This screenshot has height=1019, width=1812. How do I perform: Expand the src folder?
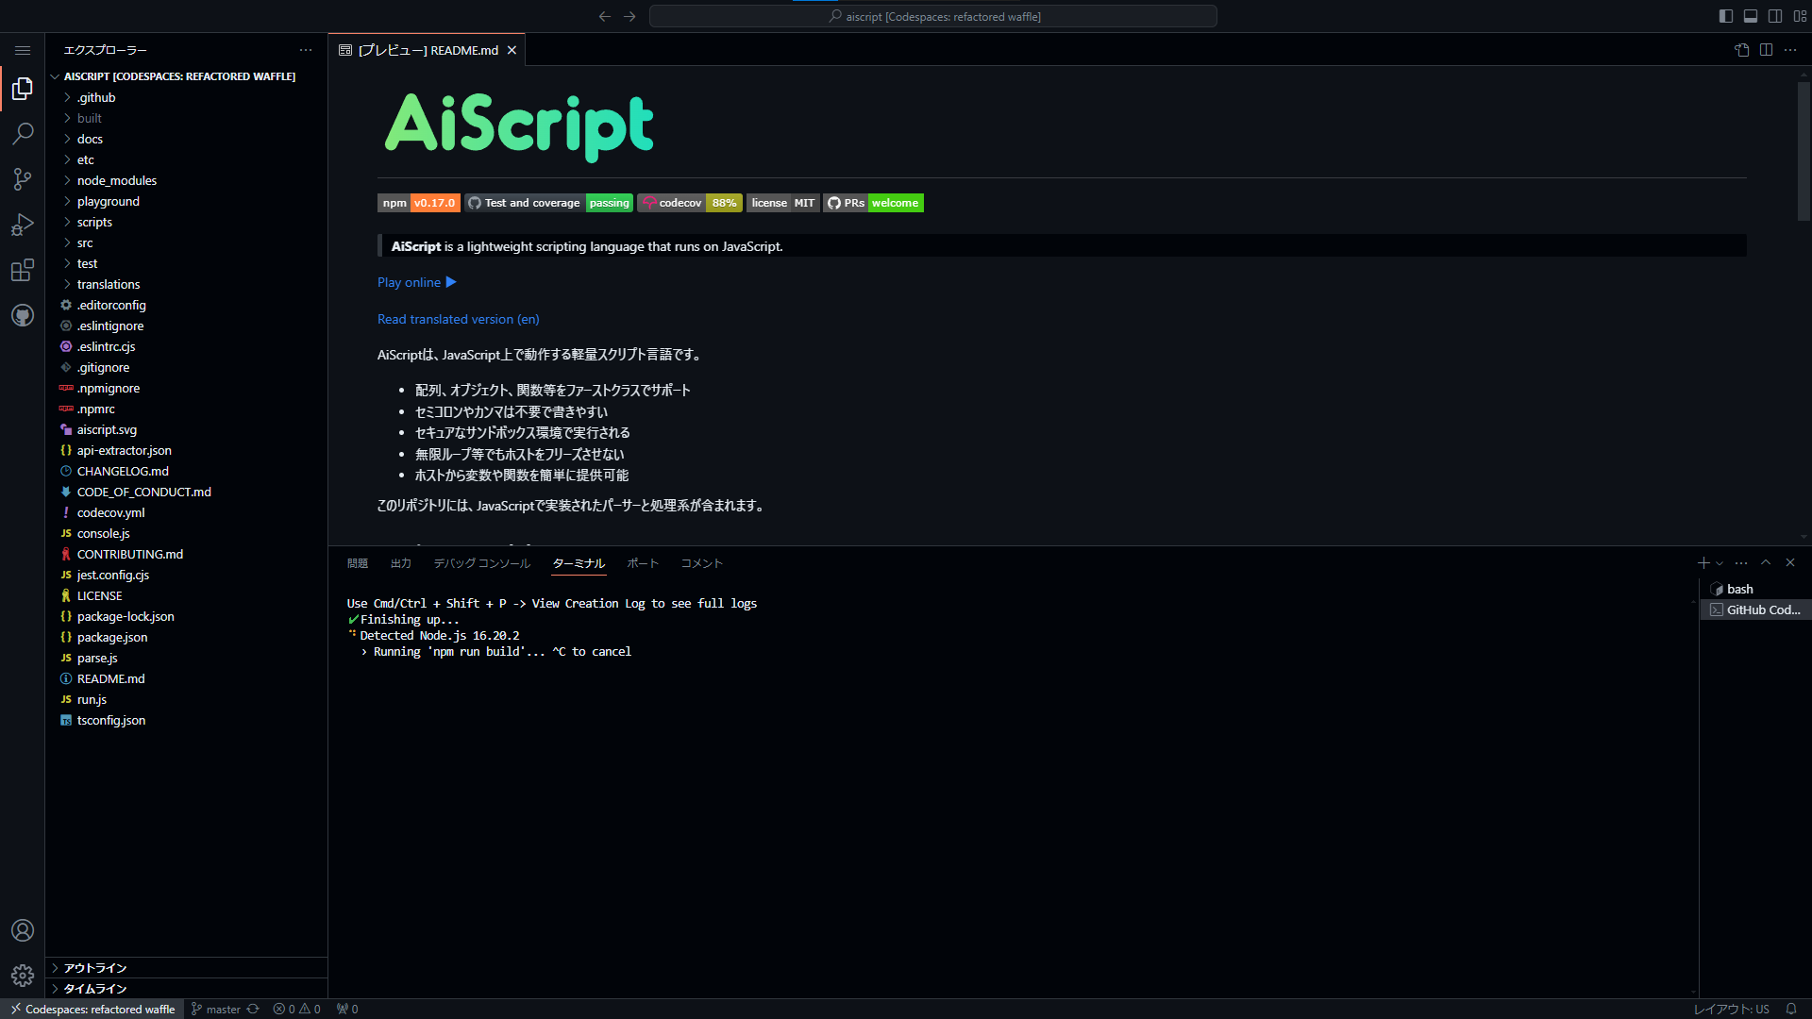pos(85,242)
